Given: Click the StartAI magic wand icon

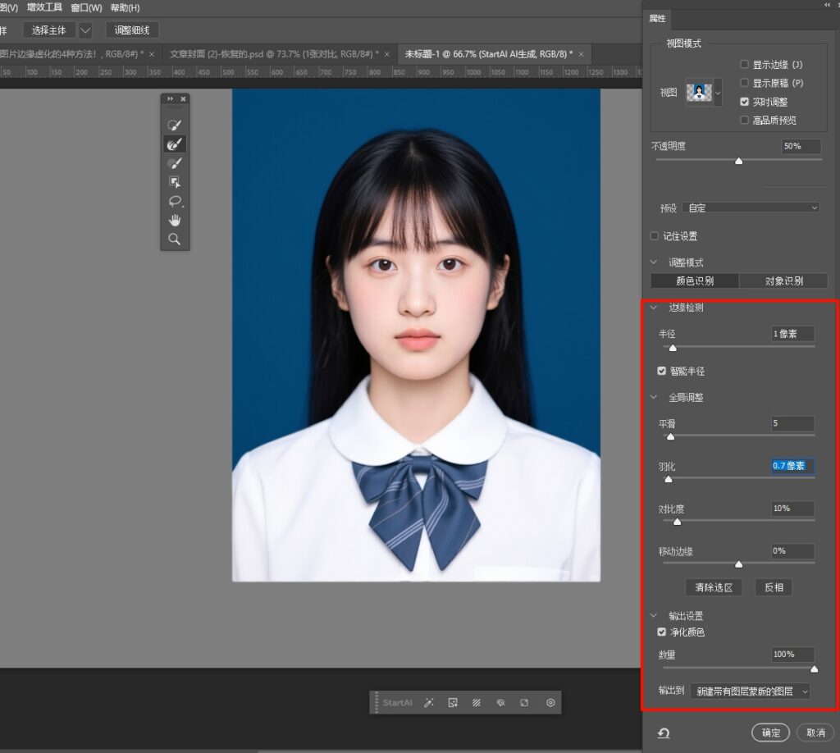Looking at the screenshot, I should (x=428, y=703).
